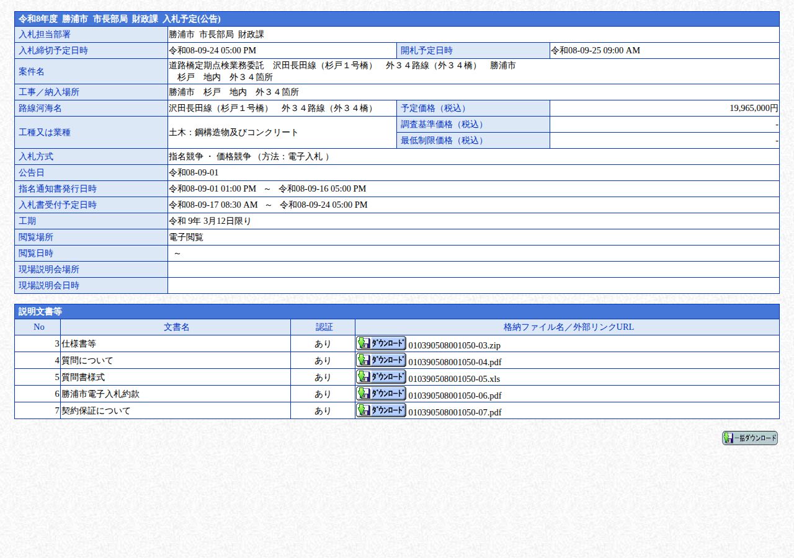The image size is (794, 558).
Task: Select file name 010390508001050-07.pdf
Action: tap(455, 412)
